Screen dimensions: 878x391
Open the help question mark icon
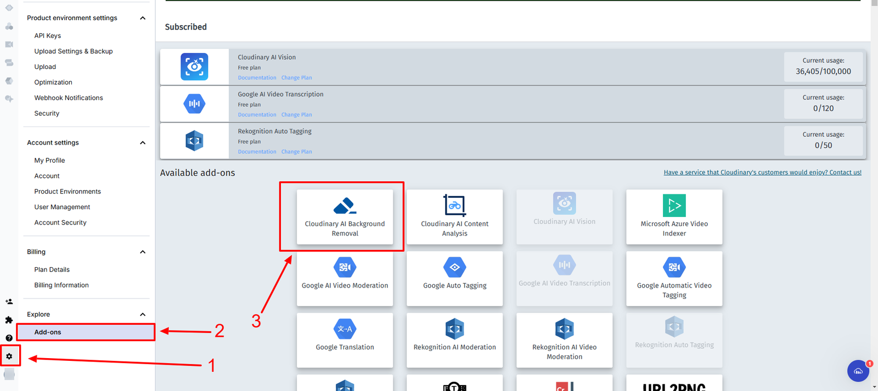(x=9, y=338)
